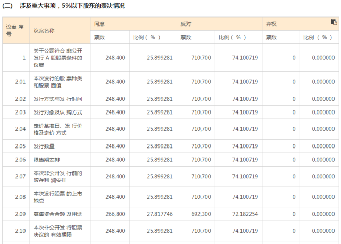Select proposal number 2.10 cell

pos(16,231)
